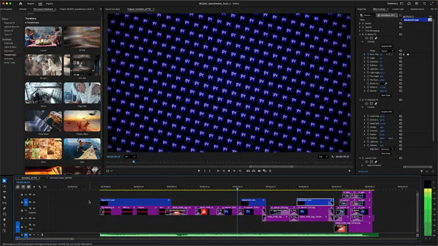
Task: Click the Effect Controls filter icon
Action: pyautogui.click(x=422, y=171)
